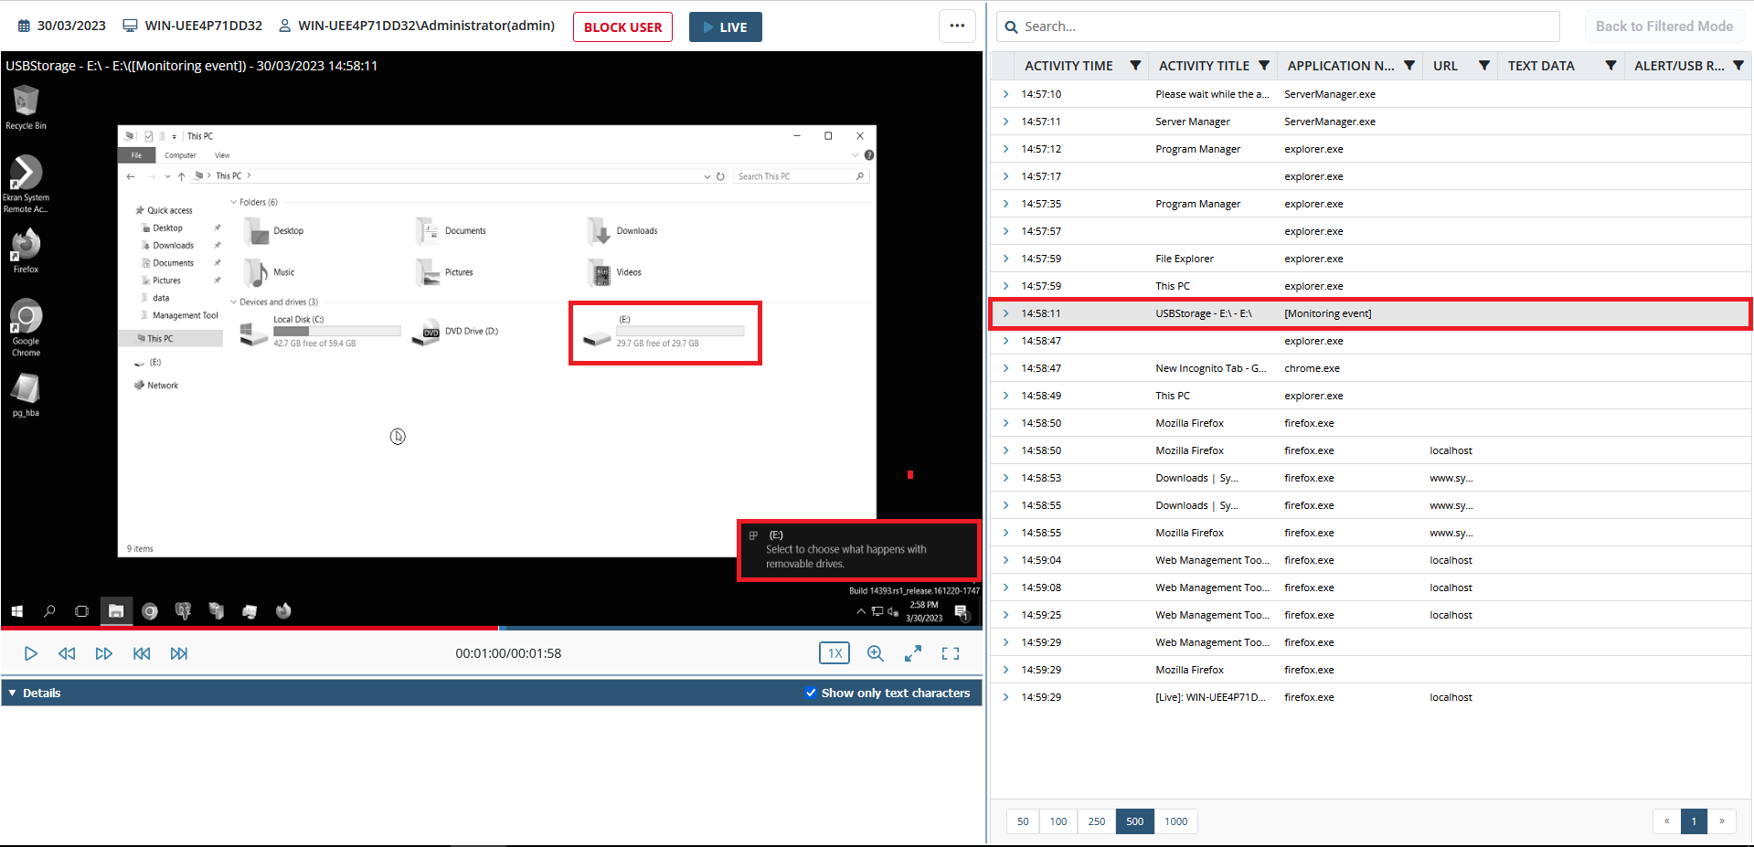The image size is (1754, 847).
Task: Select the 14:58:47 New Incognito Tab row
Action: [x=1210, y=368]
